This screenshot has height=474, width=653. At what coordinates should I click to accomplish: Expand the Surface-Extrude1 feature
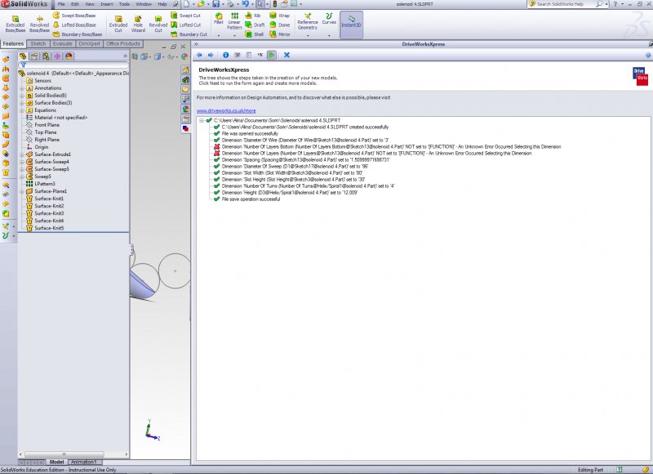22,154
